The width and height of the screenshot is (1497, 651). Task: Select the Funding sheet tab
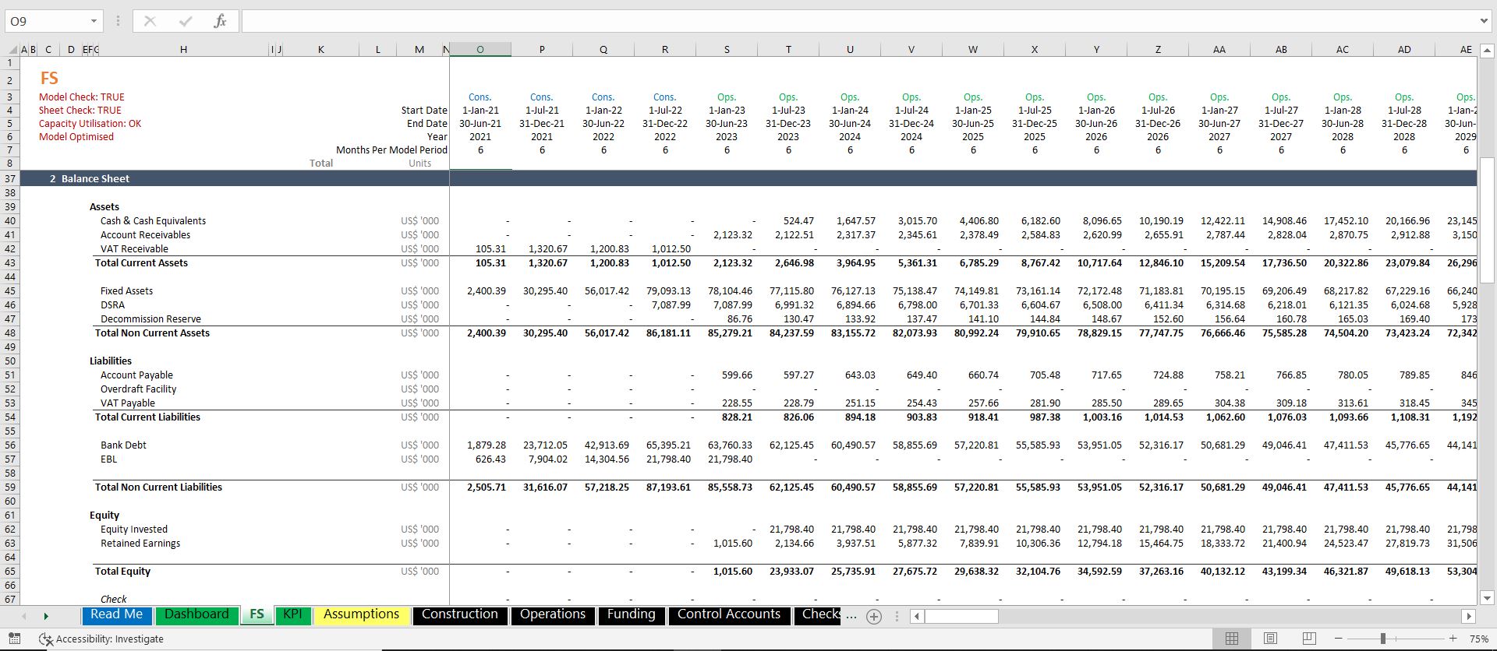tap(632, 614)
